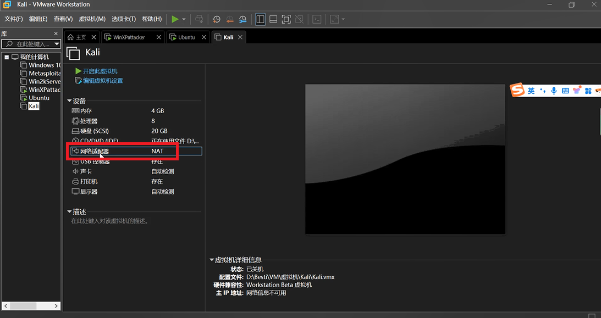
Task: Open the 编辑(E) menu
Action: [38, 19]
